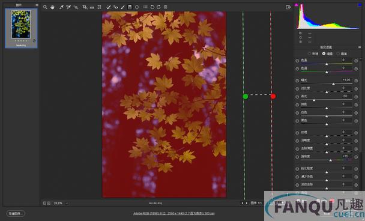Activate the Crop tool
This screenshot has width=365, height=221.
(85, 7)
